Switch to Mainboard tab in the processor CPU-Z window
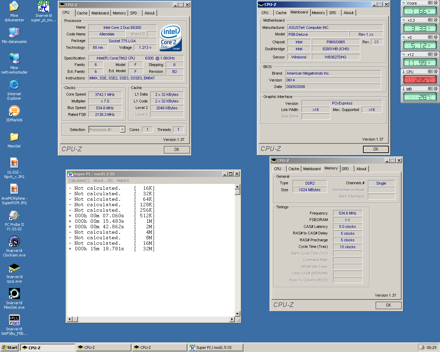 [x=100, y=13]
